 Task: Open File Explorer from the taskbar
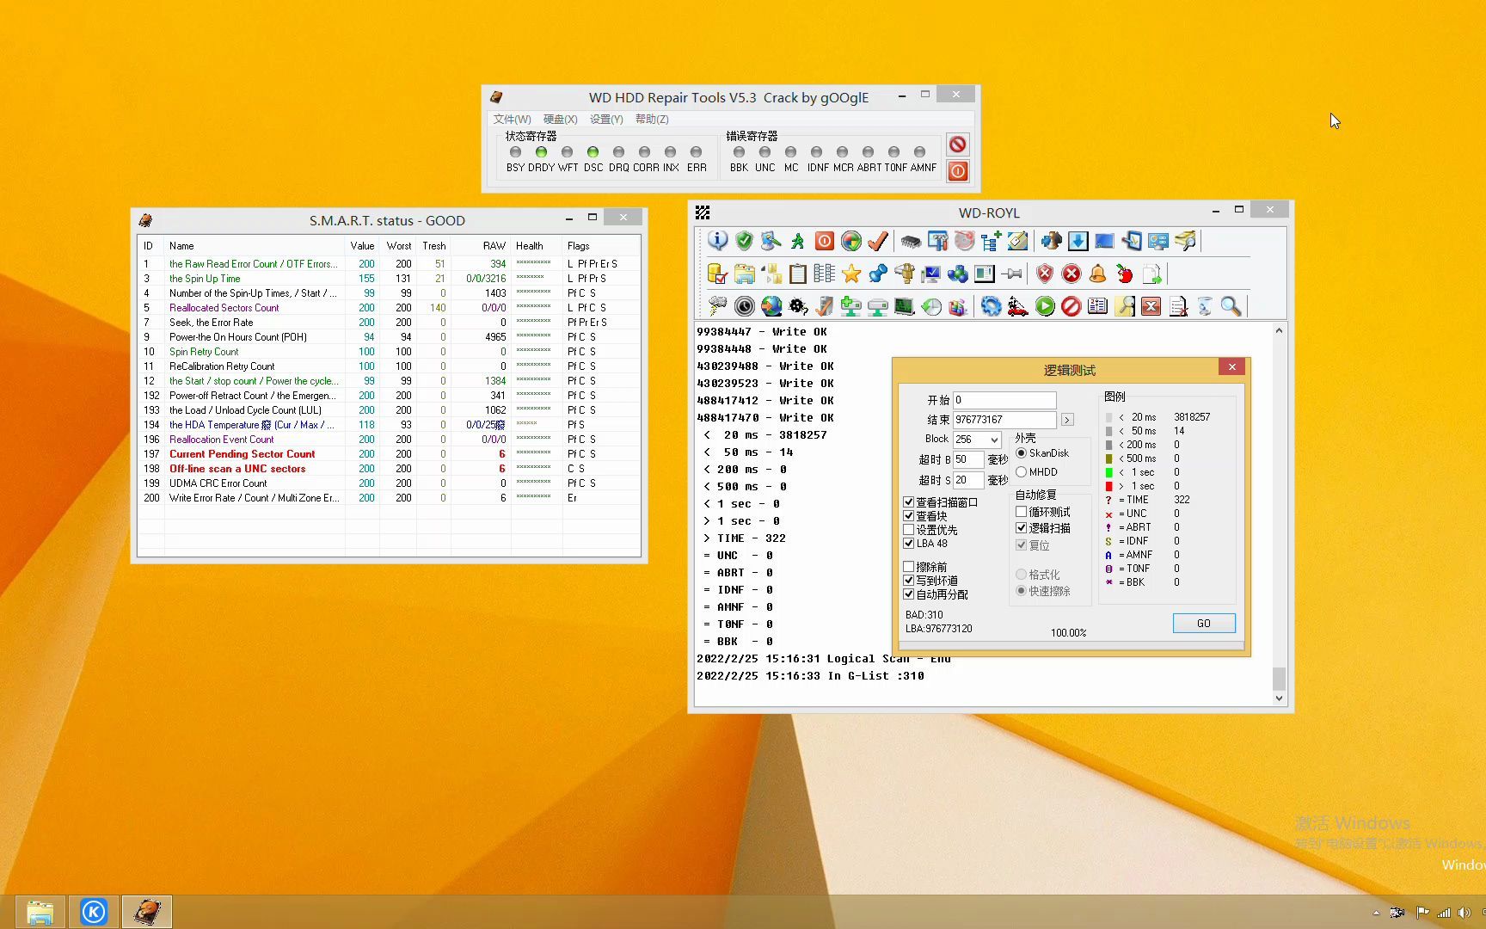pos(40,912)
